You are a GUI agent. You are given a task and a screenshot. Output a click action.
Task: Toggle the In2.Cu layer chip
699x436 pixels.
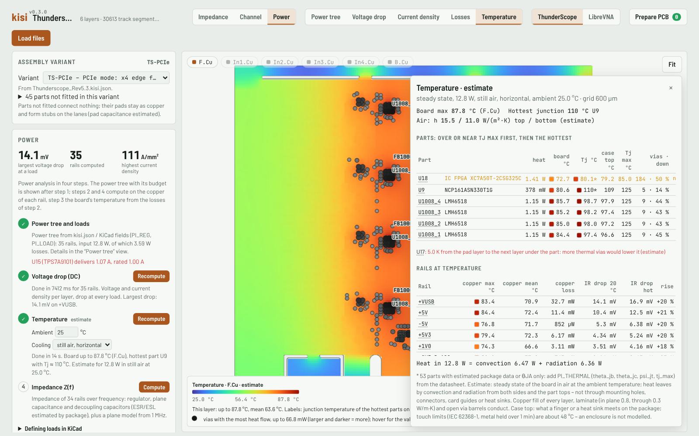coord(280,62)
